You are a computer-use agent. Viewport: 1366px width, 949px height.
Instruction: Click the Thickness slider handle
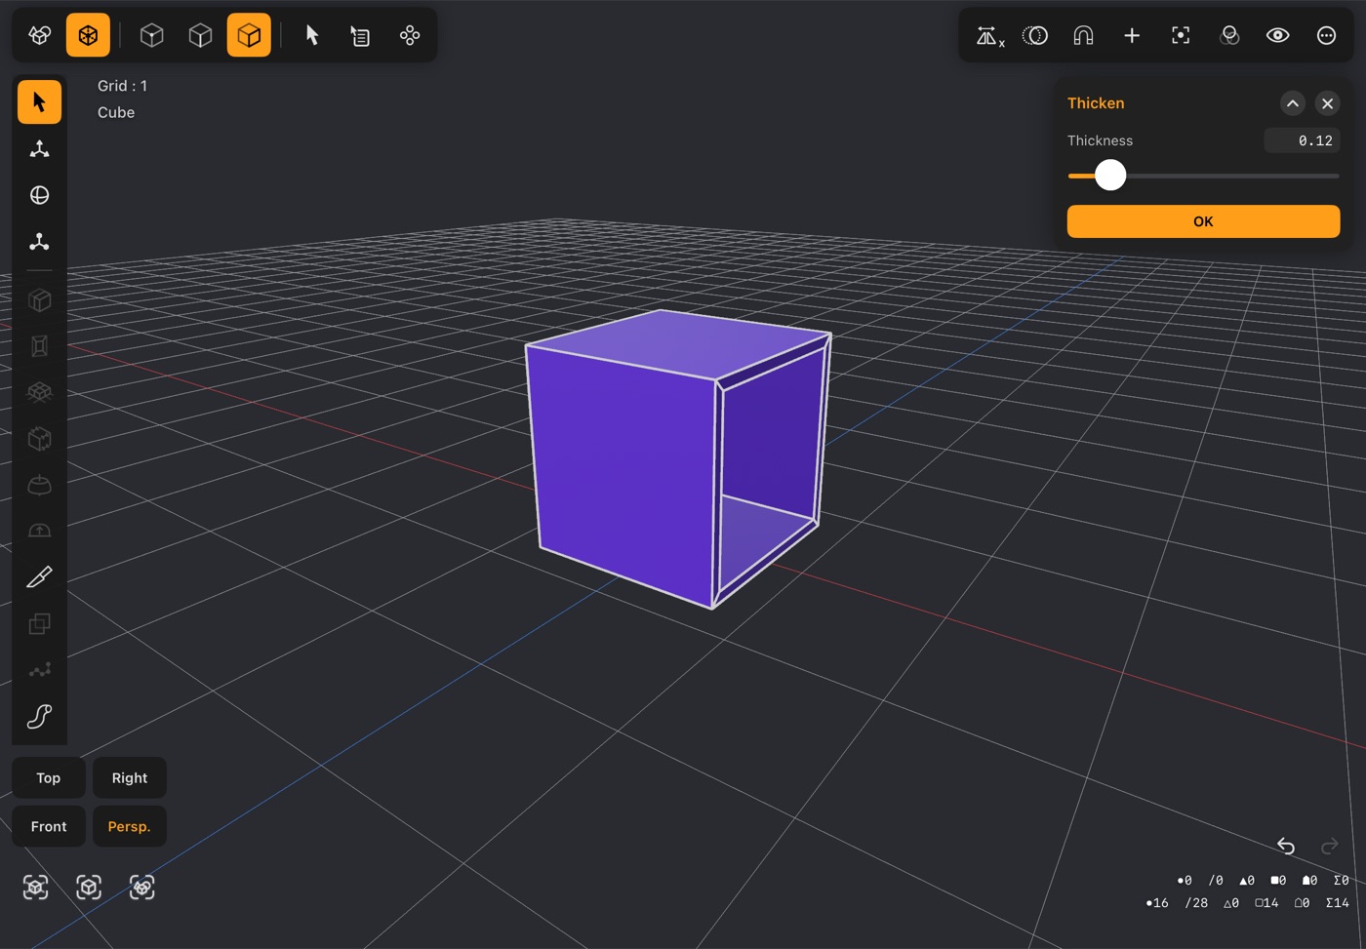click(x=1110, y=176)
